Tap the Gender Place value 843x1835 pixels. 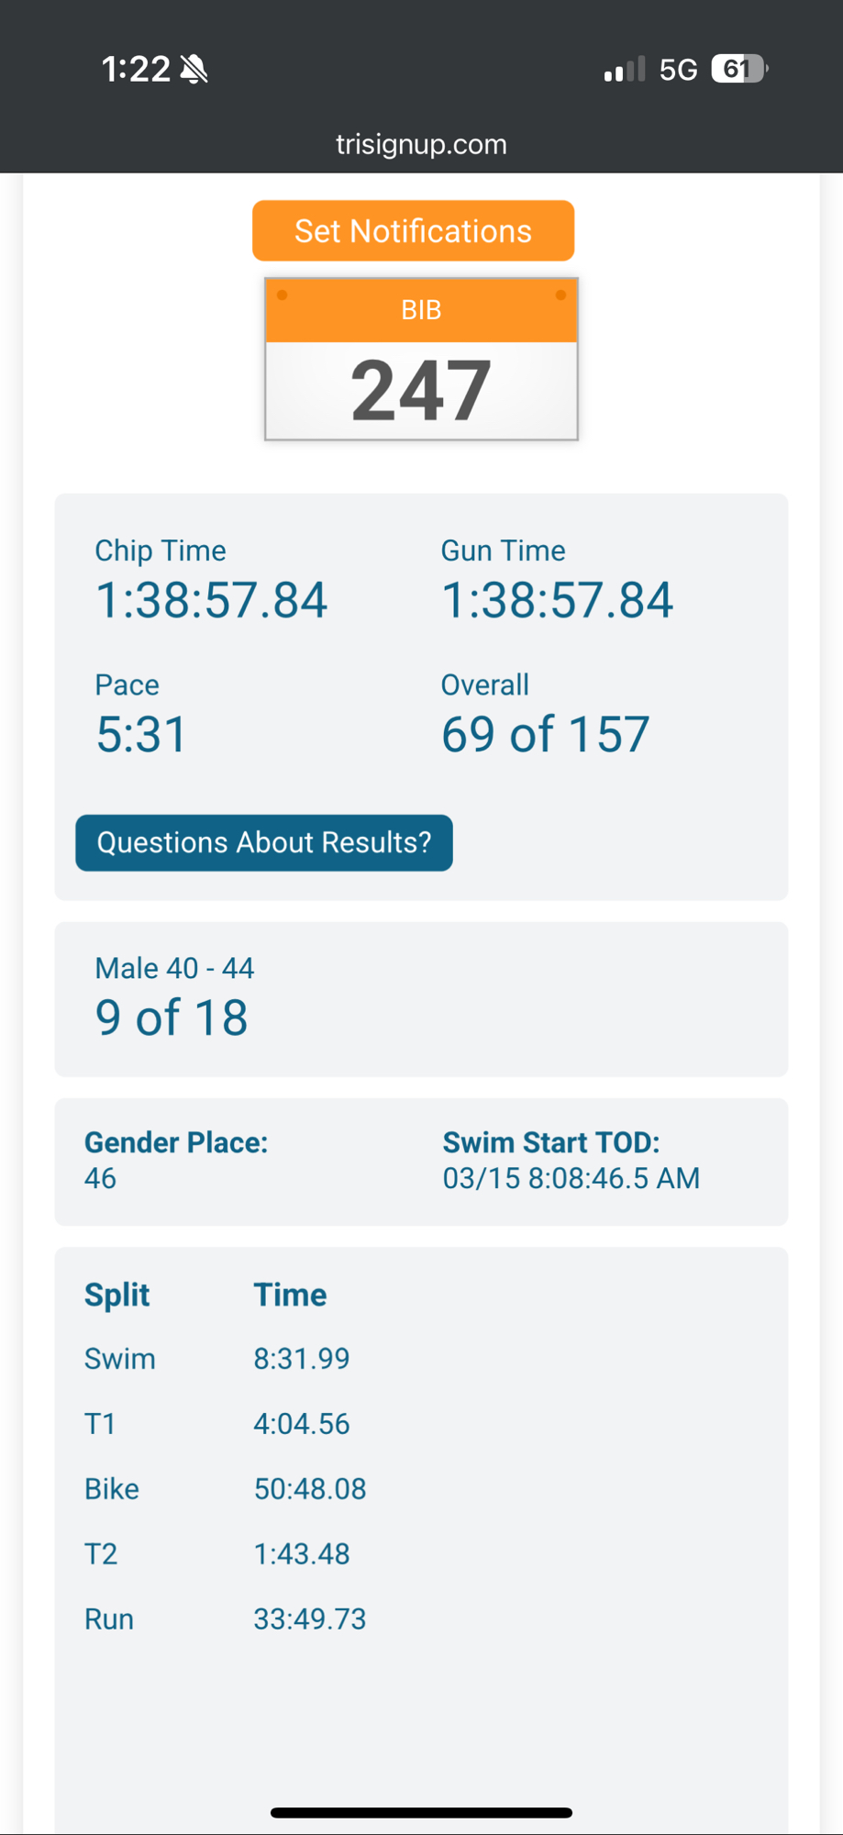(100, 1178)
